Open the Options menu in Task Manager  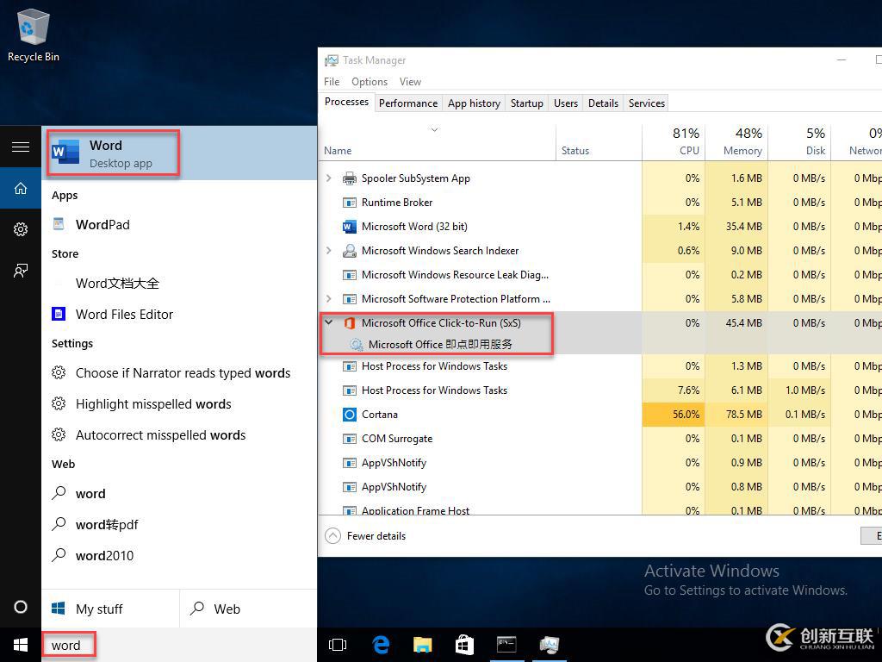pyautogui.click(x=370, y=82)
